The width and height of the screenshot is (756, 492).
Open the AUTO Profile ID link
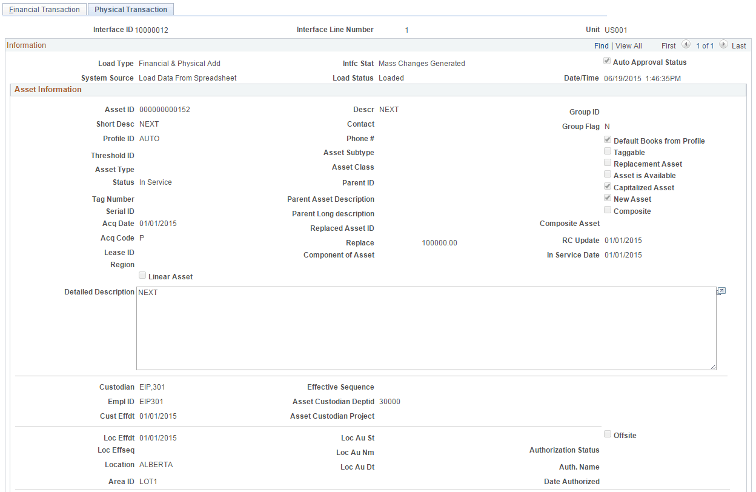tap(149, 138)
